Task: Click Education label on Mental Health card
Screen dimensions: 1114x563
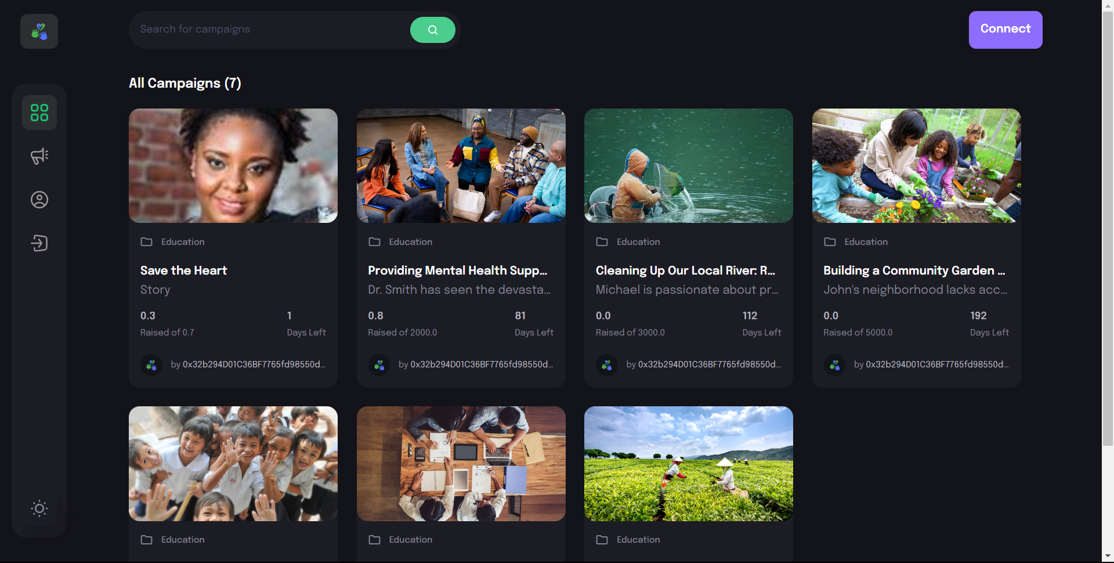Action: (411, 242)
